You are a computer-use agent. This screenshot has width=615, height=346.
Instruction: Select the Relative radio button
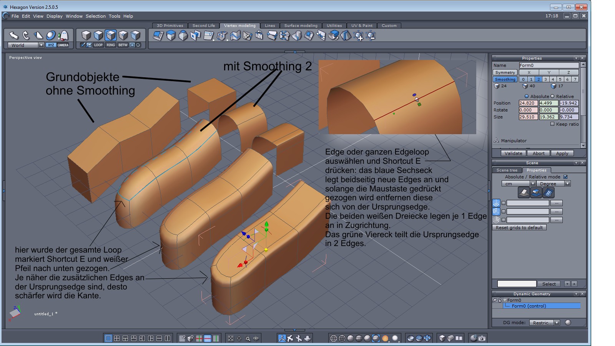pyautogui.click(x=552, y=96)
